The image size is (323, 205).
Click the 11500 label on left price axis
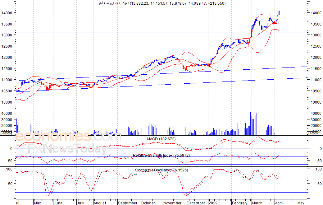pyautogui.click(x=7, y=68)
